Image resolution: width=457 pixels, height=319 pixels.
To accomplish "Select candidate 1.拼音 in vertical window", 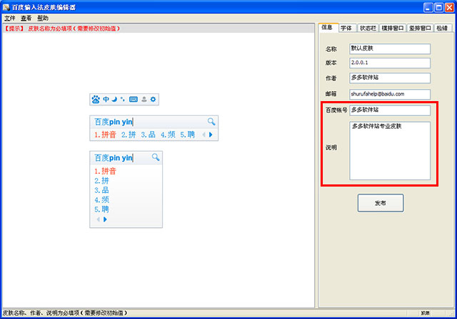I will (105, 171).
